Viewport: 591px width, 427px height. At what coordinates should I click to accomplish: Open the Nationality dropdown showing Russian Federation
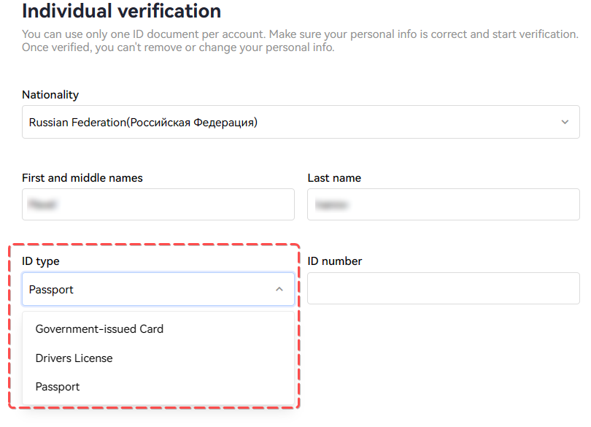[300, 122]
